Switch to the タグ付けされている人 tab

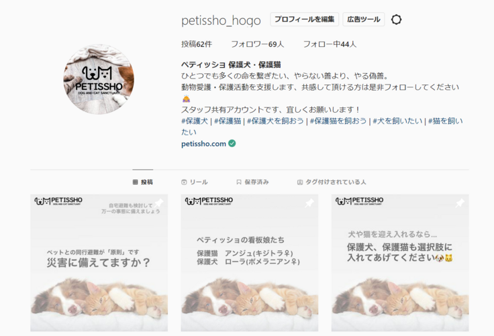point(332,182)
